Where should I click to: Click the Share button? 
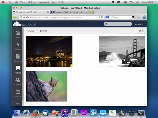(x=142, y=31)
